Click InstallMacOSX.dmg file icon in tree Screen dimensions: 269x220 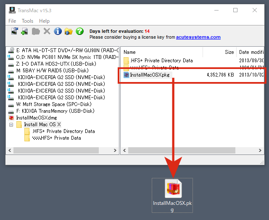tap(11, 118)
